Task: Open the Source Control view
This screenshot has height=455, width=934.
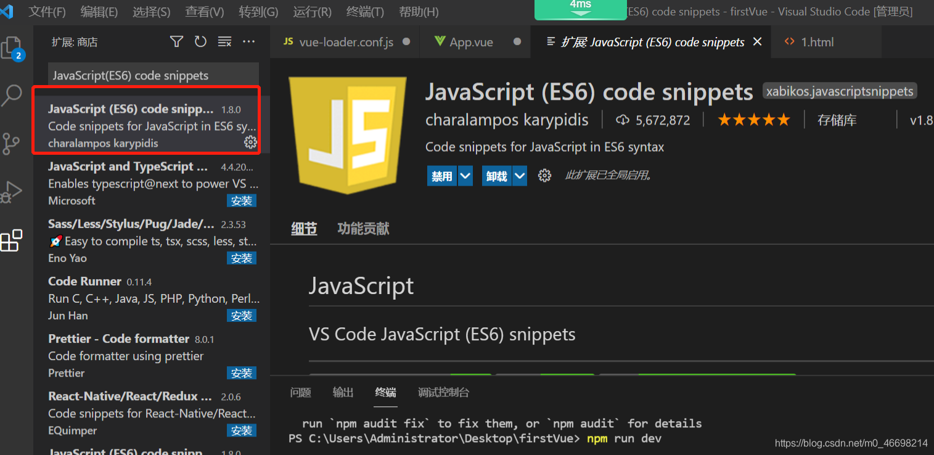Action: [12, 144]
